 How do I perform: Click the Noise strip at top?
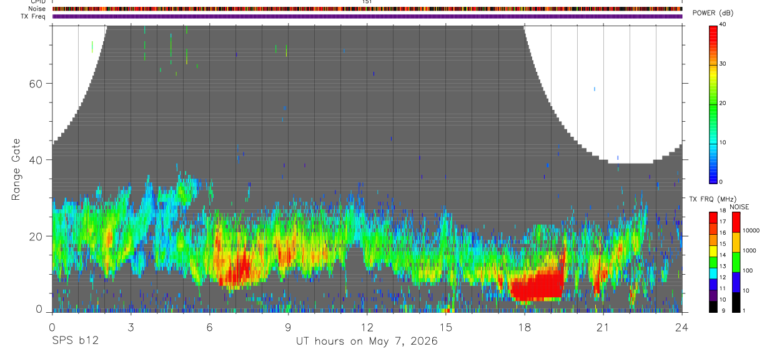coord(367,9)
